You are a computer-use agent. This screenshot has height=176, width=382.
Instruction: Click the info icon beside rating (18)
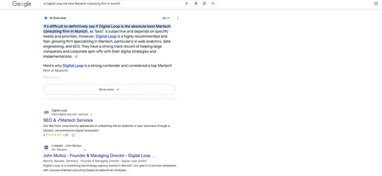pos(74,135)
